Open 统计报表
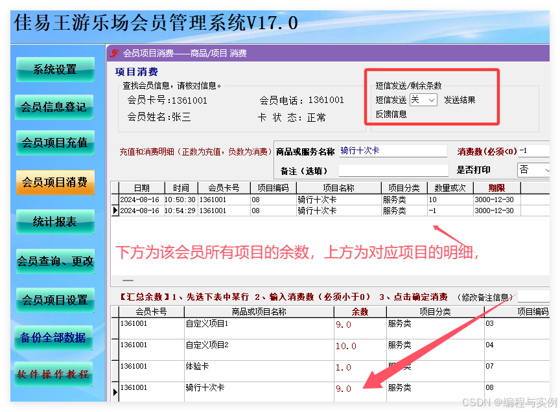The image size is (560, 412). 55,222
